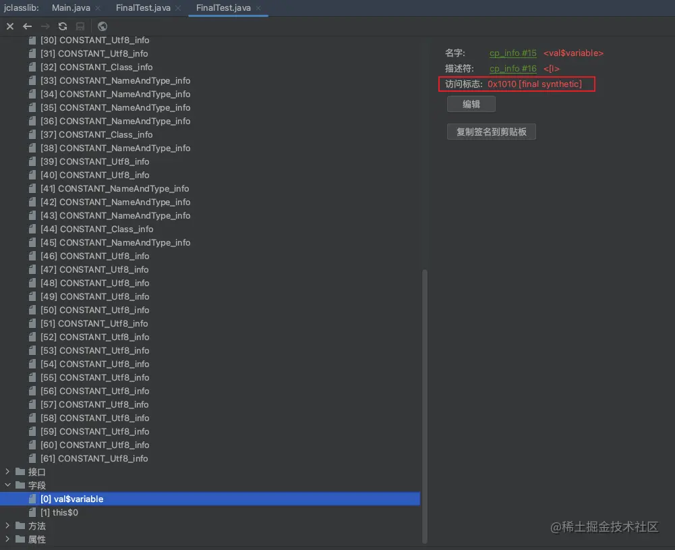Select the active FinalTest.java tab
The width and height of the screenshot is (675, 550).
coord(223,7)
